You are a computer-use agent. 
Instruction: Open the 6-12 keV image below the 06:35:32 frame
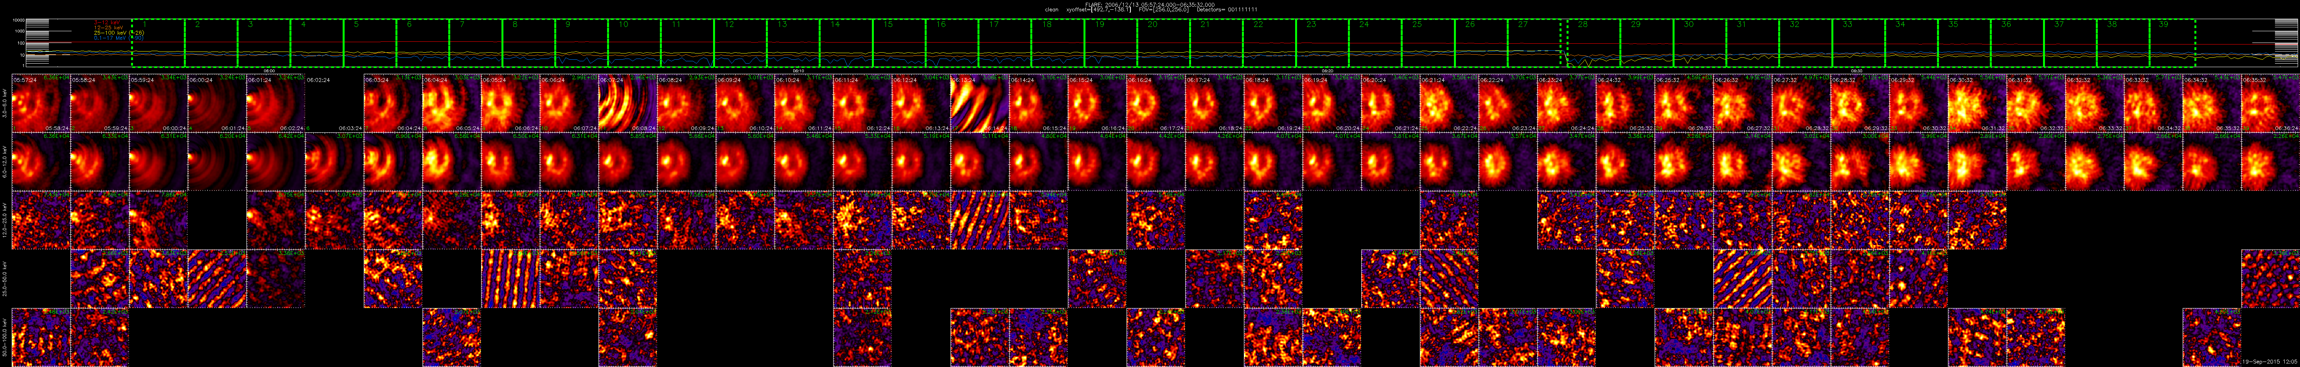(x=2271, y=162)
